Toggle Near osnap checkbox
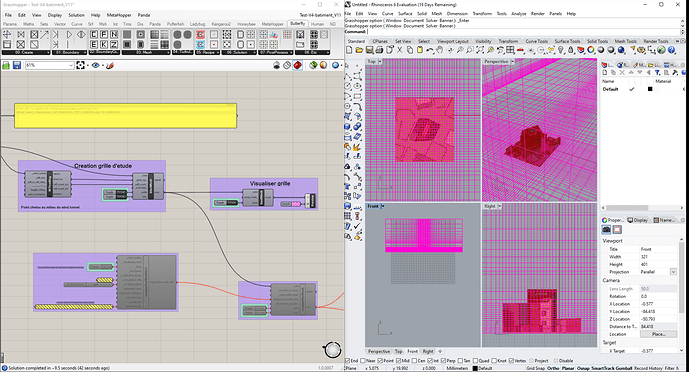The width and height of the screenshot is (689, 372). (362, 361)
